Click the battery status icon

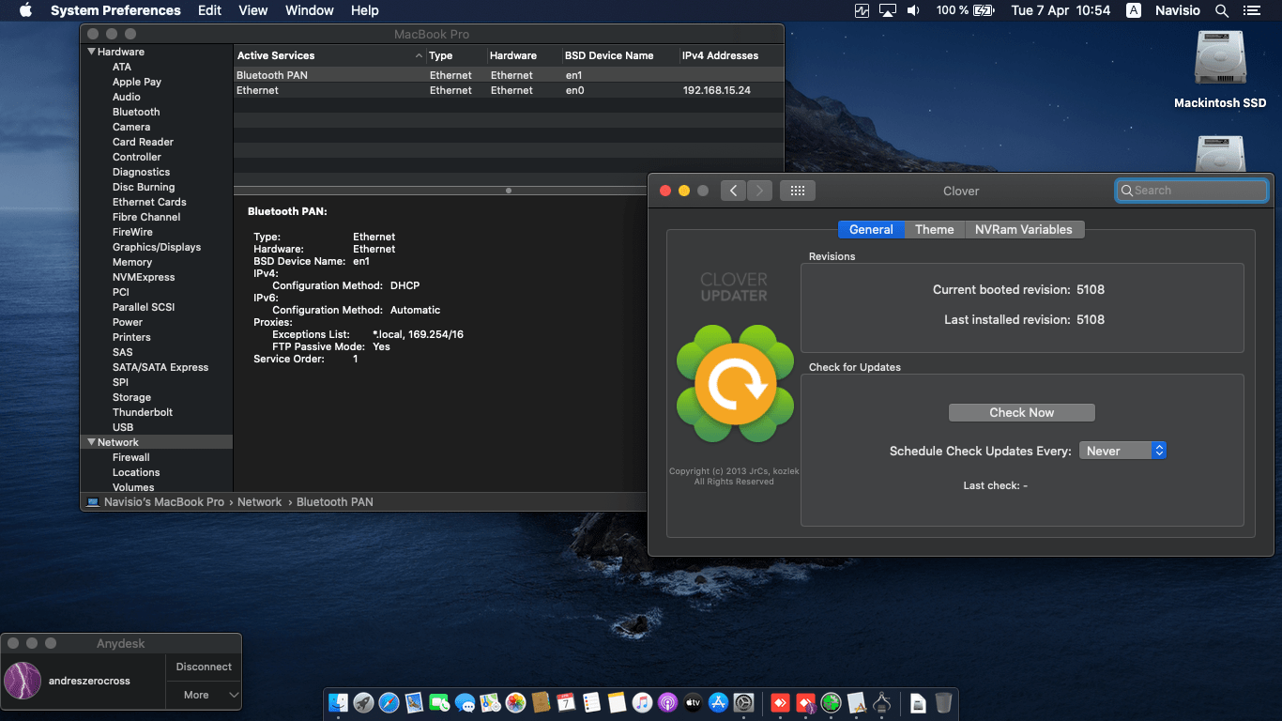click(984, 10)
